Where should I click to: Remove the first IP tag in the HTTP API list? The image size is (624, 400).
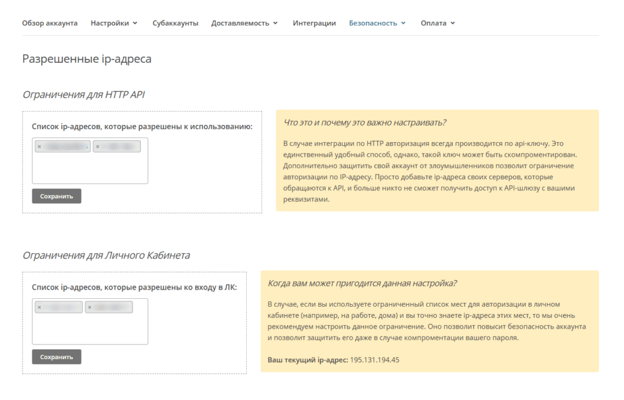coord(40,146)
